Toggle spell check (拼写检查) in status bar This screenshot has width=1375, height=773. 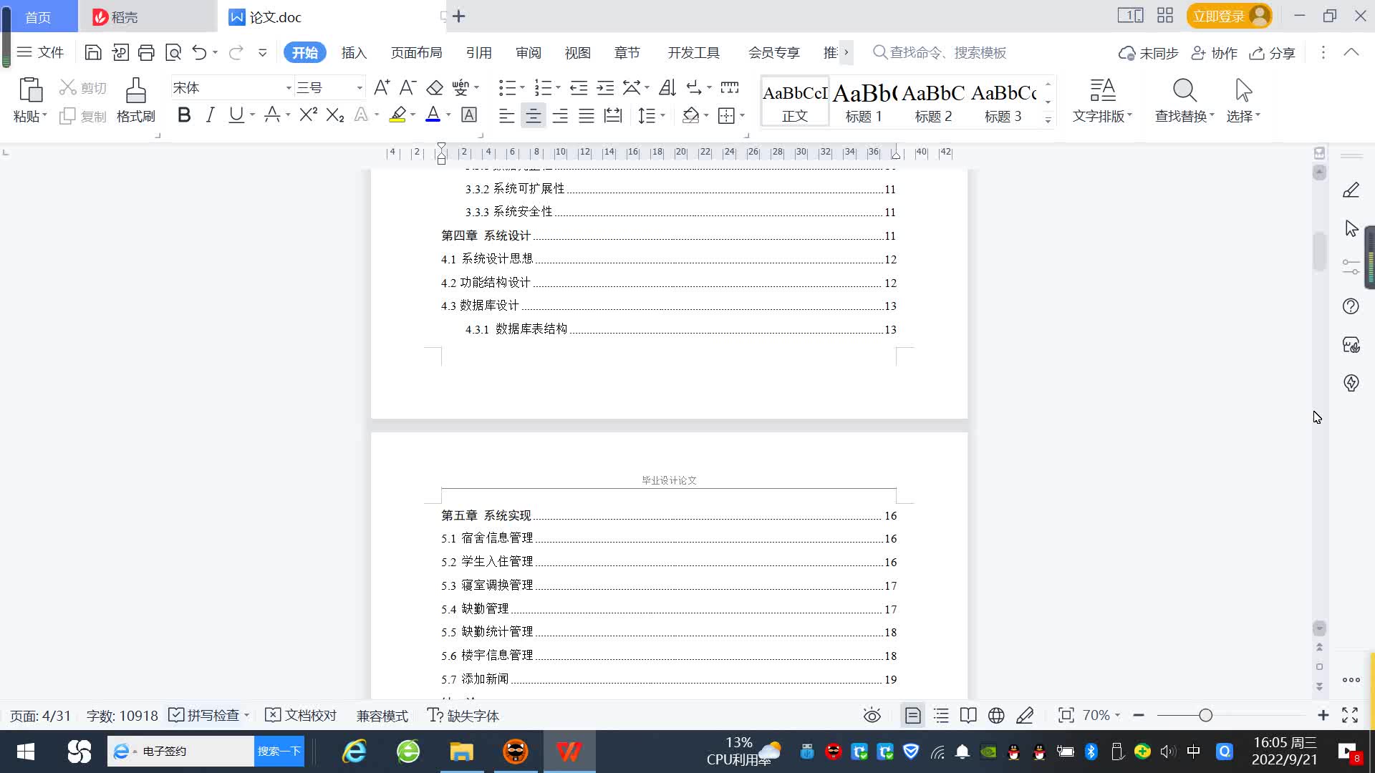[x=205, y=715]
